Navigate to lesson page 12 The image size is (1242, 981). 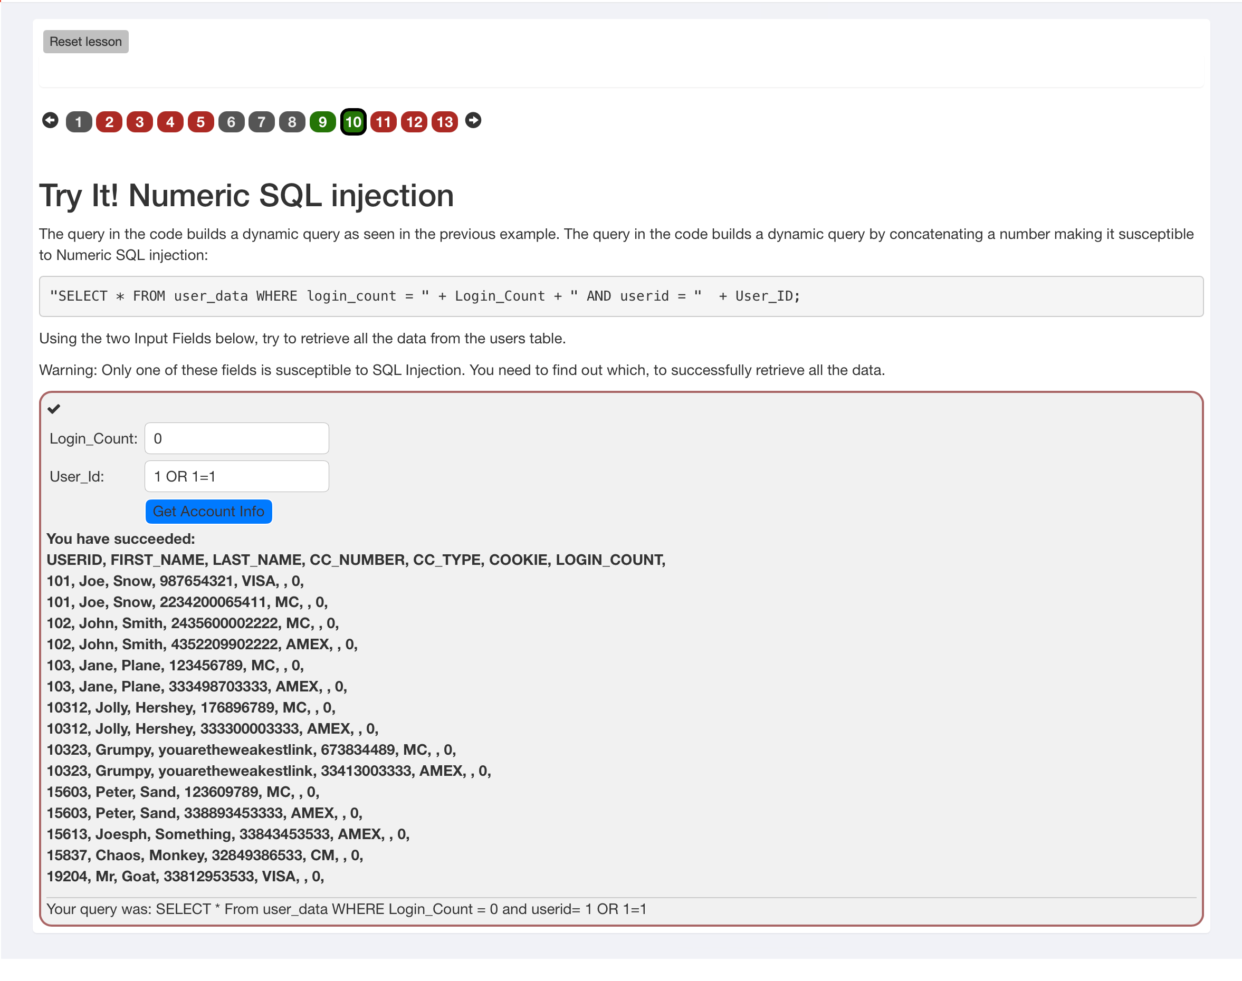tap(414, 122)
